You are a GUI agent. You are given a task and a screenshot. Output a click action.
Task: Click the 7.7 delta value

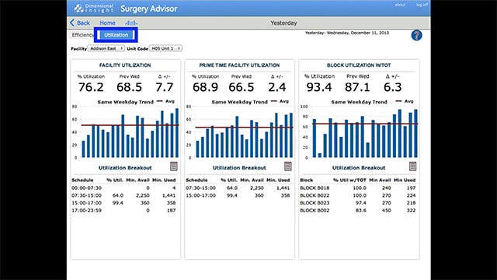pyautogui.click(x=164, y=87)
